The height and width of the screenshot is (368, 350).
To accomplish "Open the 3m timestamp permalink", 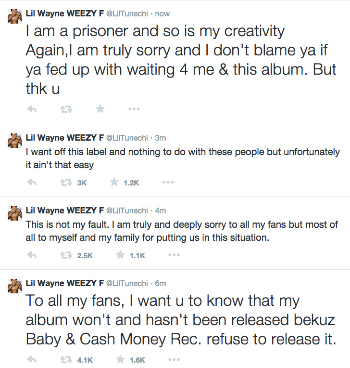I will 161,138.
